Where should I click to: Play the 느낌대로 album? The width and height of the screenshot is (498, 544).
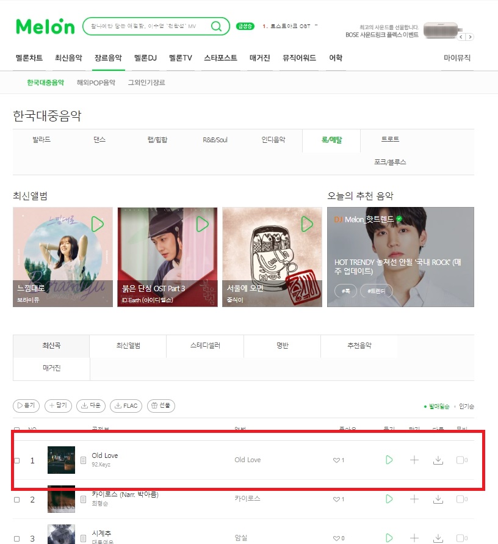[x=98, y=224]
